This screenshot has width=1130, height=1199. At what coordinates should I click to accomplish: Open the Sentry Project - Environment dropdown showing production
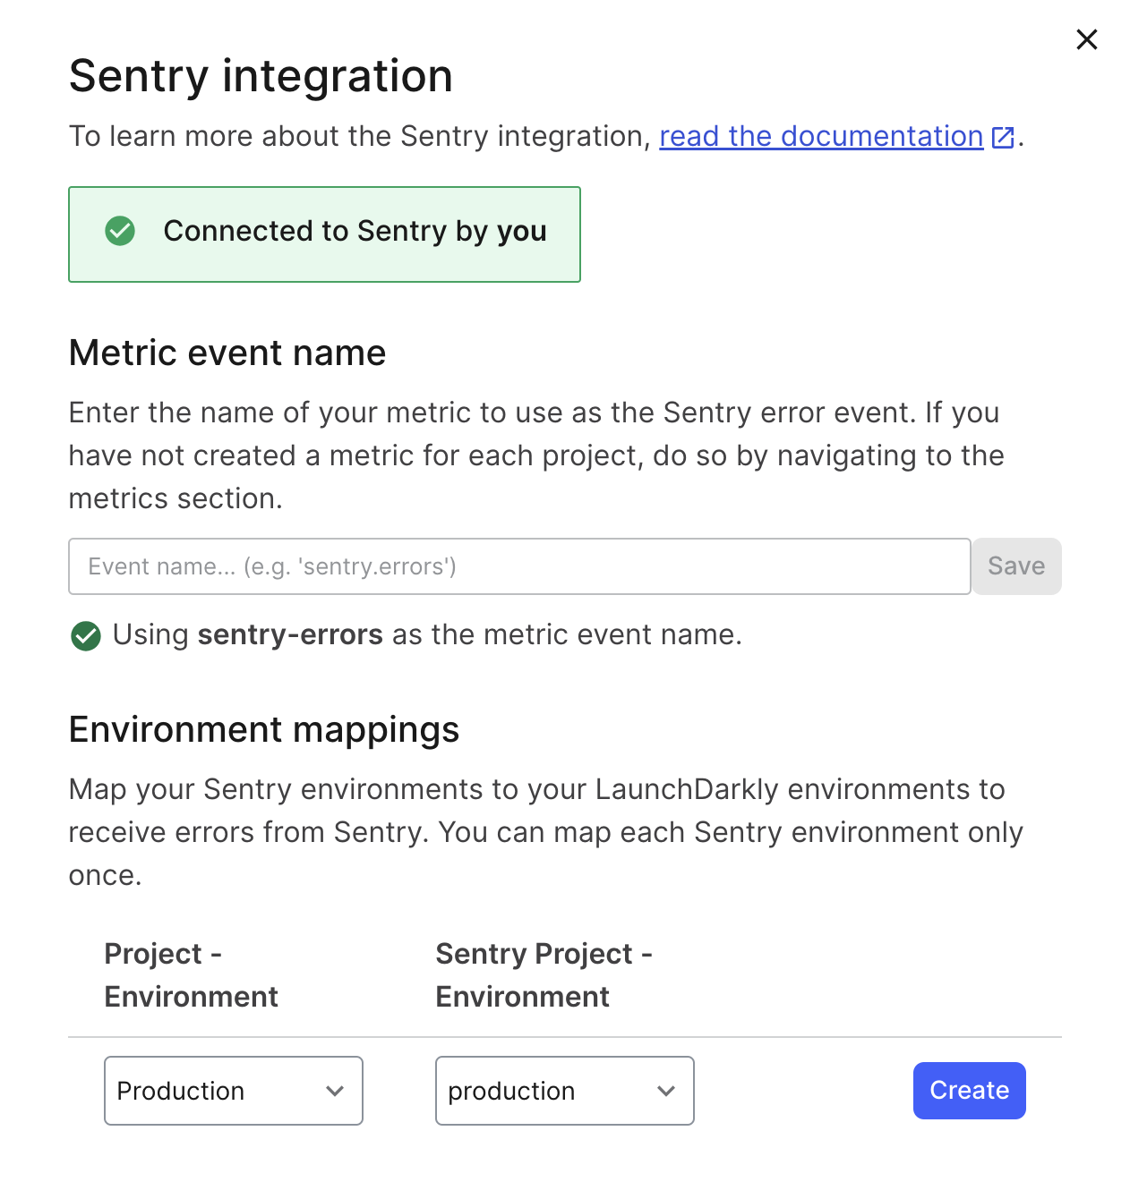coord(564,1091)
